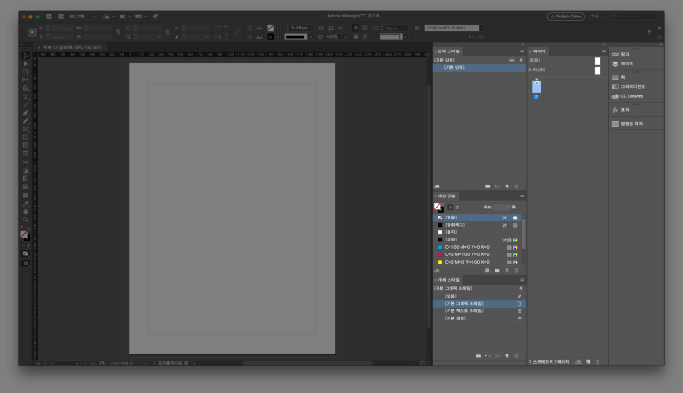Click the fx effects icon in control bar
This screenshot has height=393, width=683.
(x=341, y=28)
